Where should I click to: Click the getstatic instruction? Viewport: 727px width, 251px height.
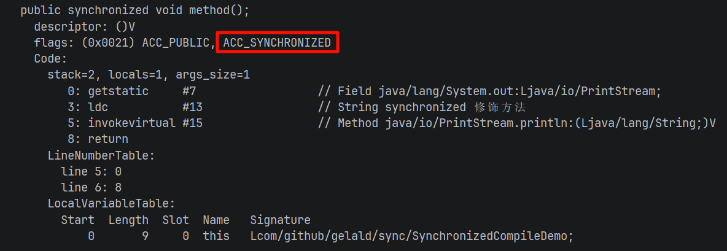click(118, 91)
